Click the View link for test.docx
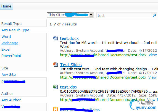Screen dimensions: 158x112 [x=153, y=55]
